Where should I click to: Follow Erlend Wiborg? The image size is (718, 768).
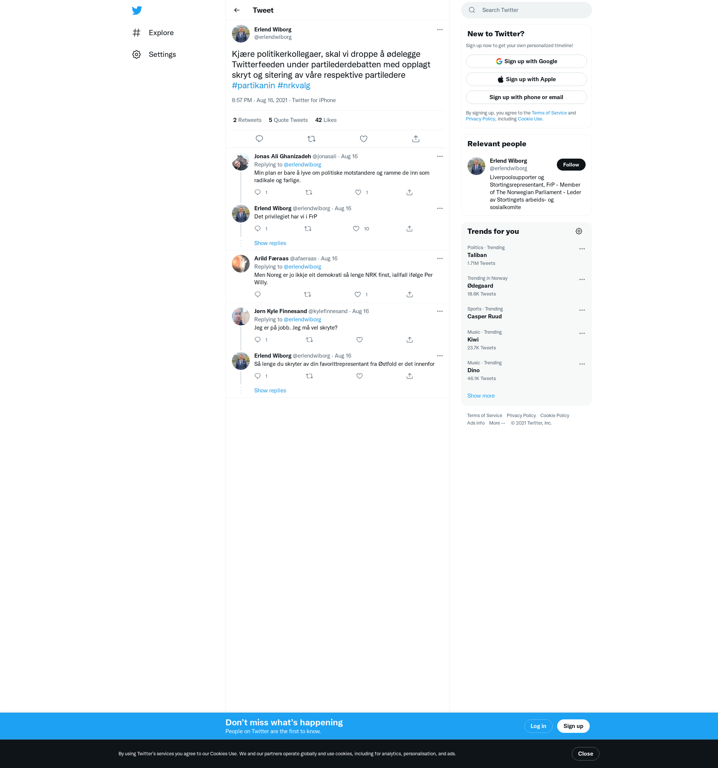(x=570, y=165)
